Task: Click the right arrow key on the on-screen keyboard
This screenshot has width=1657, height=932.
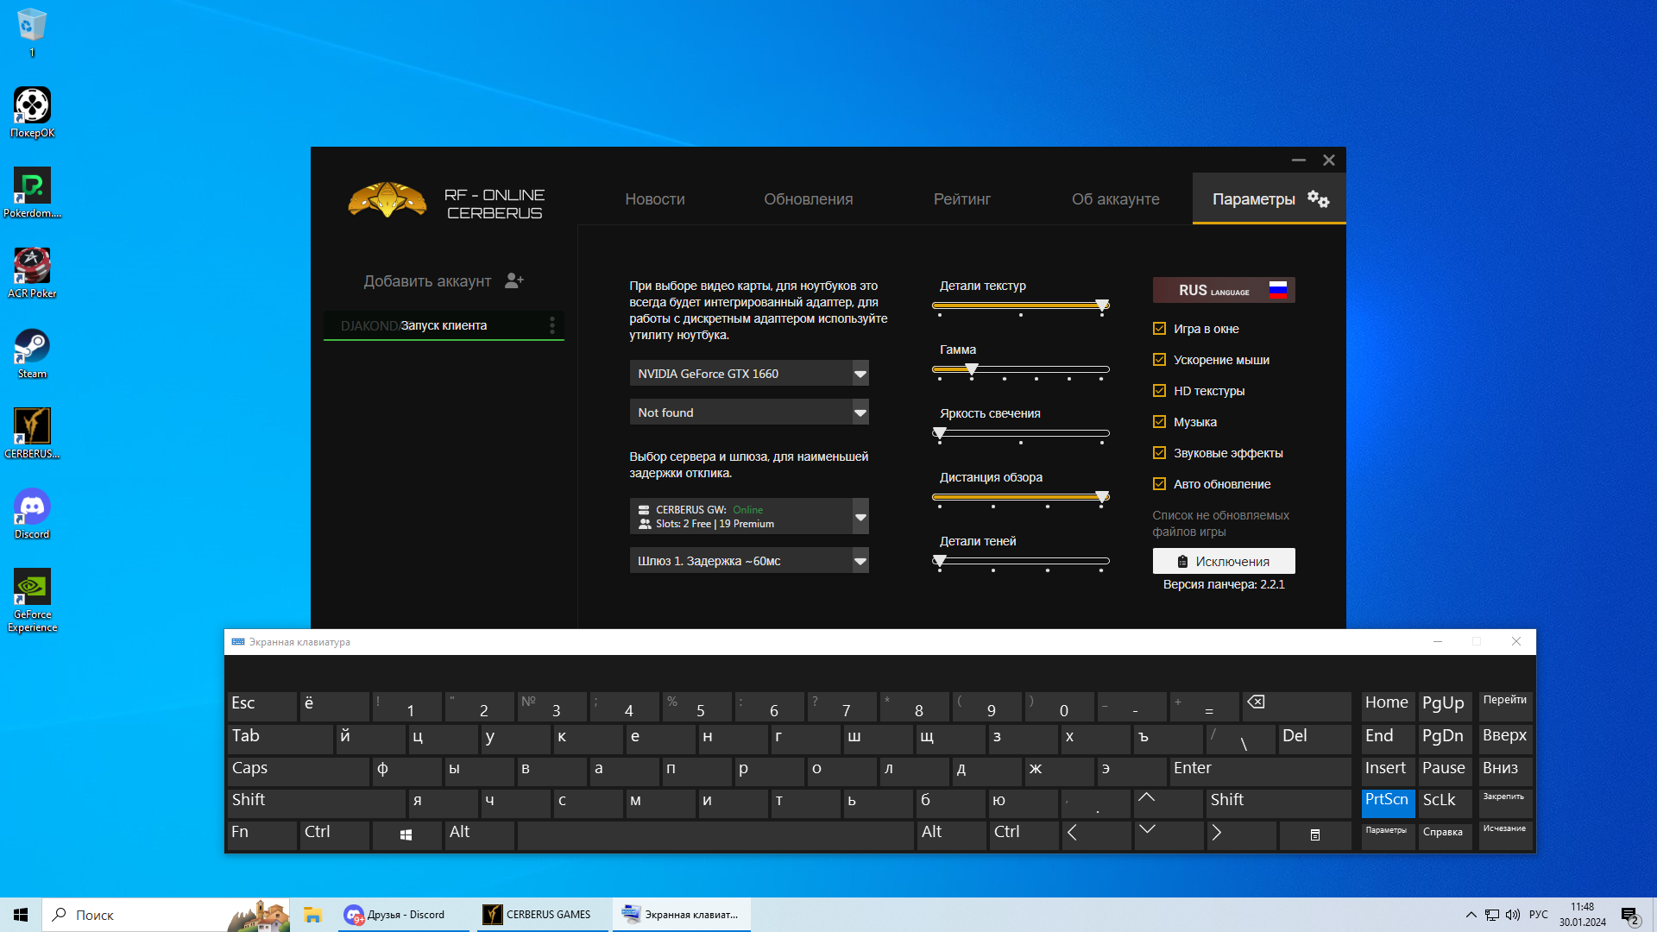Action: (1241, 834)
